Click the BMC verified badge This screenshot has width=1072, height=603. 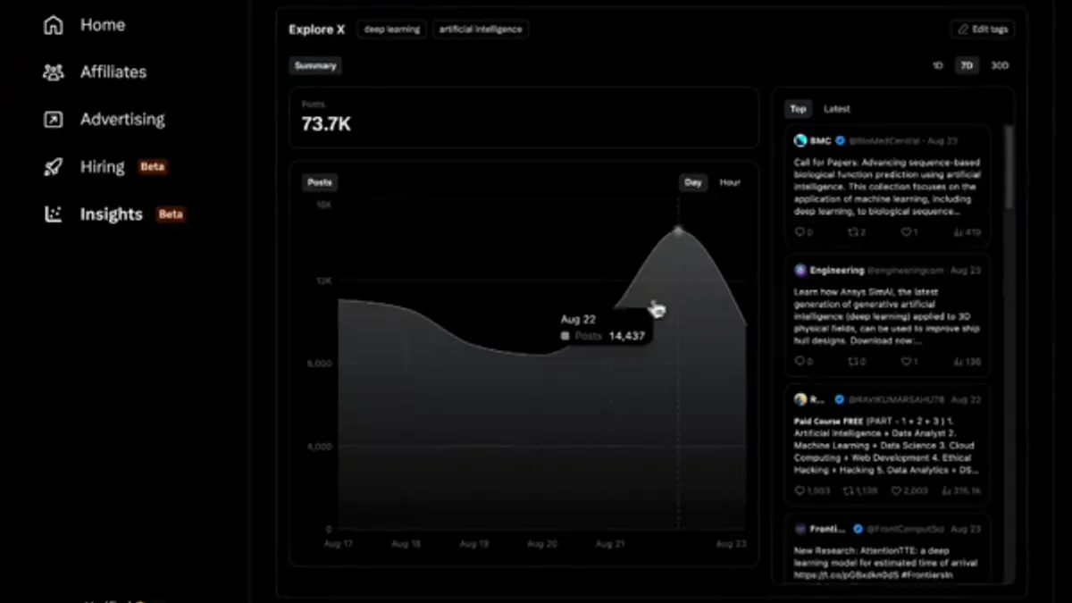pos(840,141)
